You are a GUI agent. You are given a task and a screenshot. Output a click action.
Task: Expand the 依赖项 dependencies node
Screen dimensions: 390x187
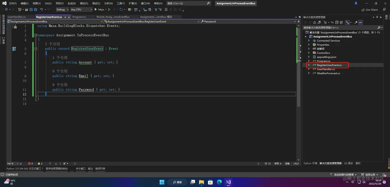tap(309, 49)
